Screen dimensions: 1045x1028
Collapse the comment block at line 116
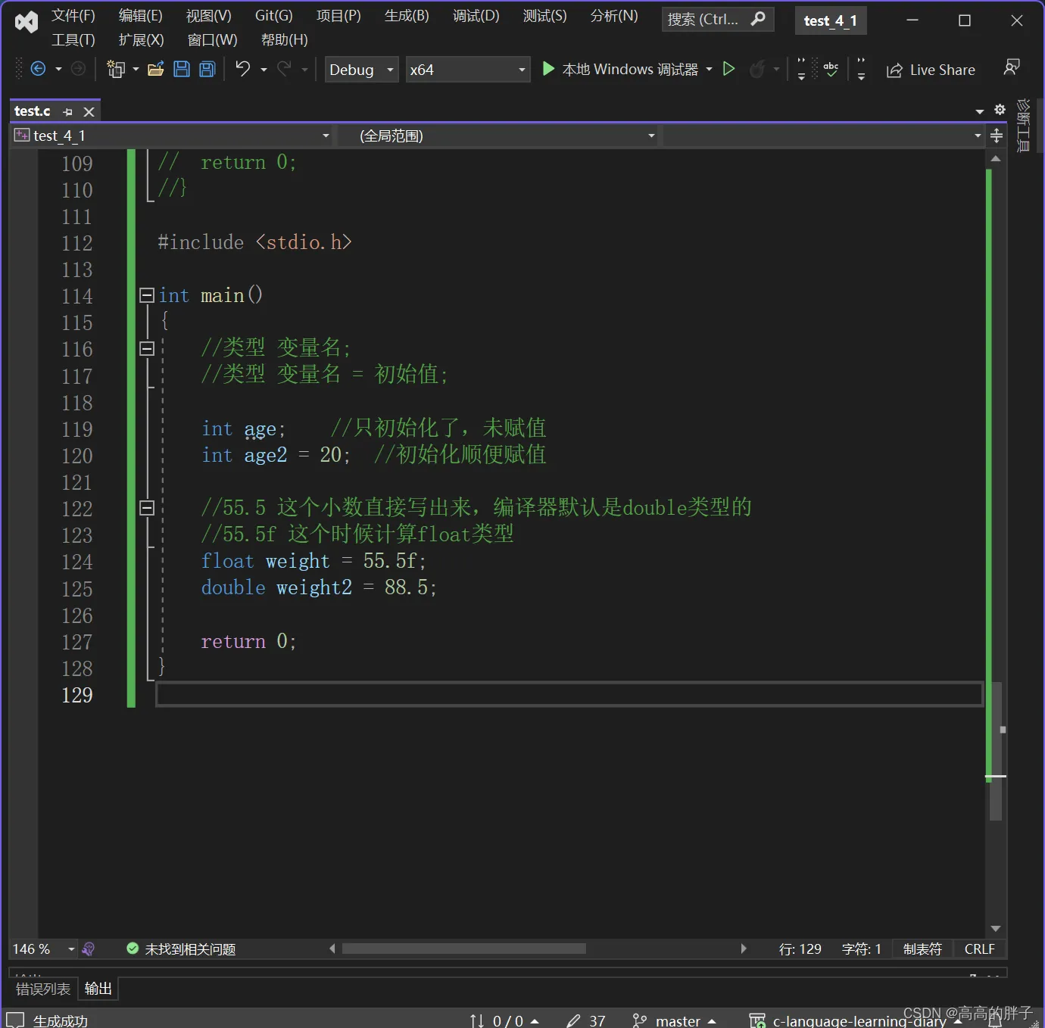147,348
